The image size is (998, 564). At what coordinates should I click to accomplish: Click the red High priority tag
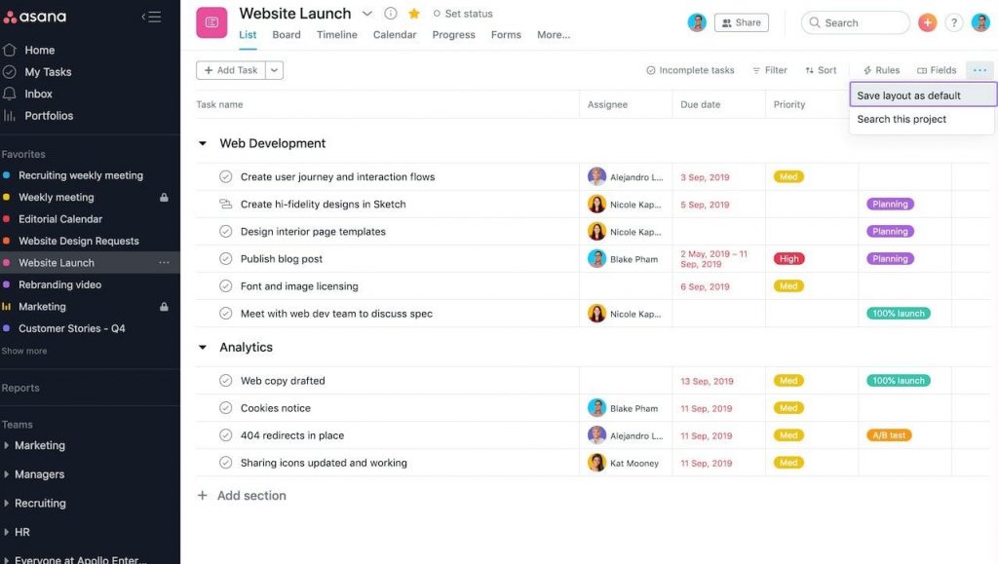[788, 259]
